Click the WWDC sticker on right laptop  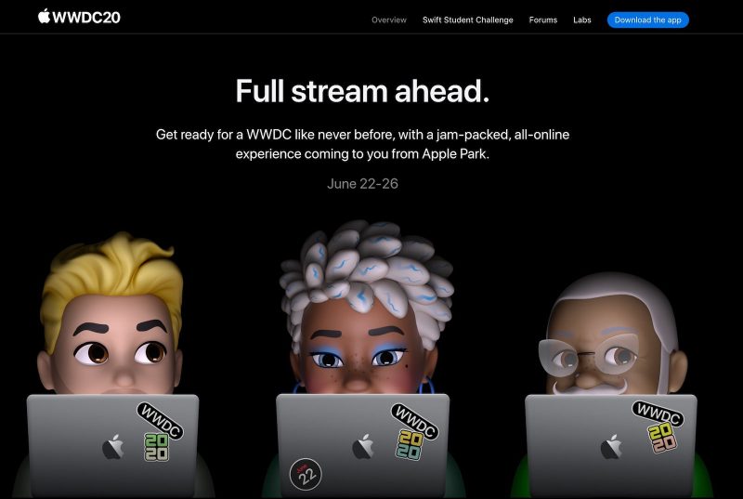point(658,414)
